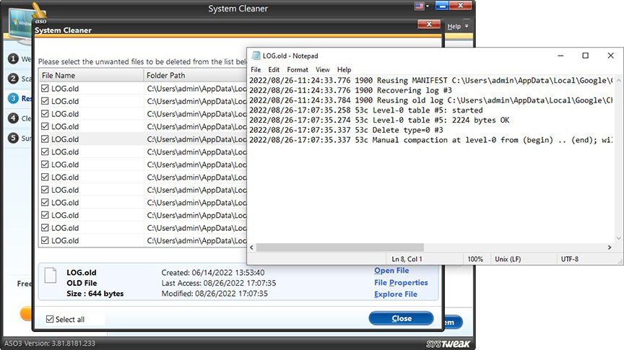Click the Notepad app icon in title bar

tap(256, 56)
